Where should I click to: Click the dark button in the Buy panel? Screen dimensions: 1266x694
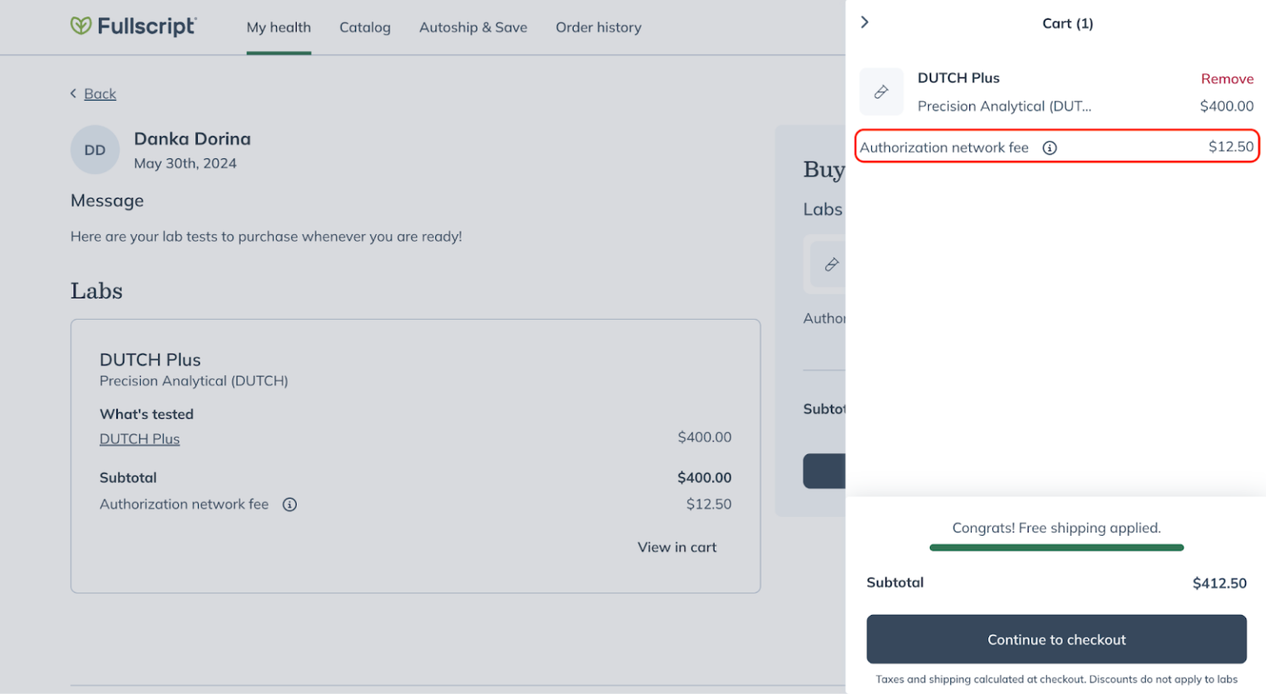(x=824, y=471)
